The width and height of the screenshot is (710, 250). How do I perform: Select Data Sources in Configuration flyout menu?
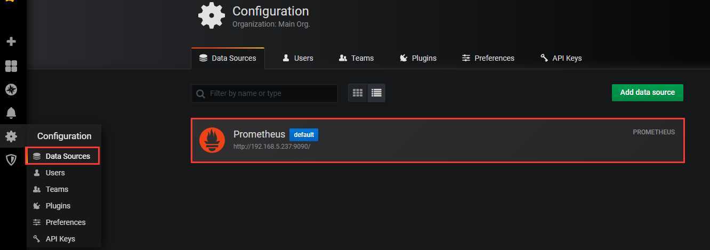point(62,156)
